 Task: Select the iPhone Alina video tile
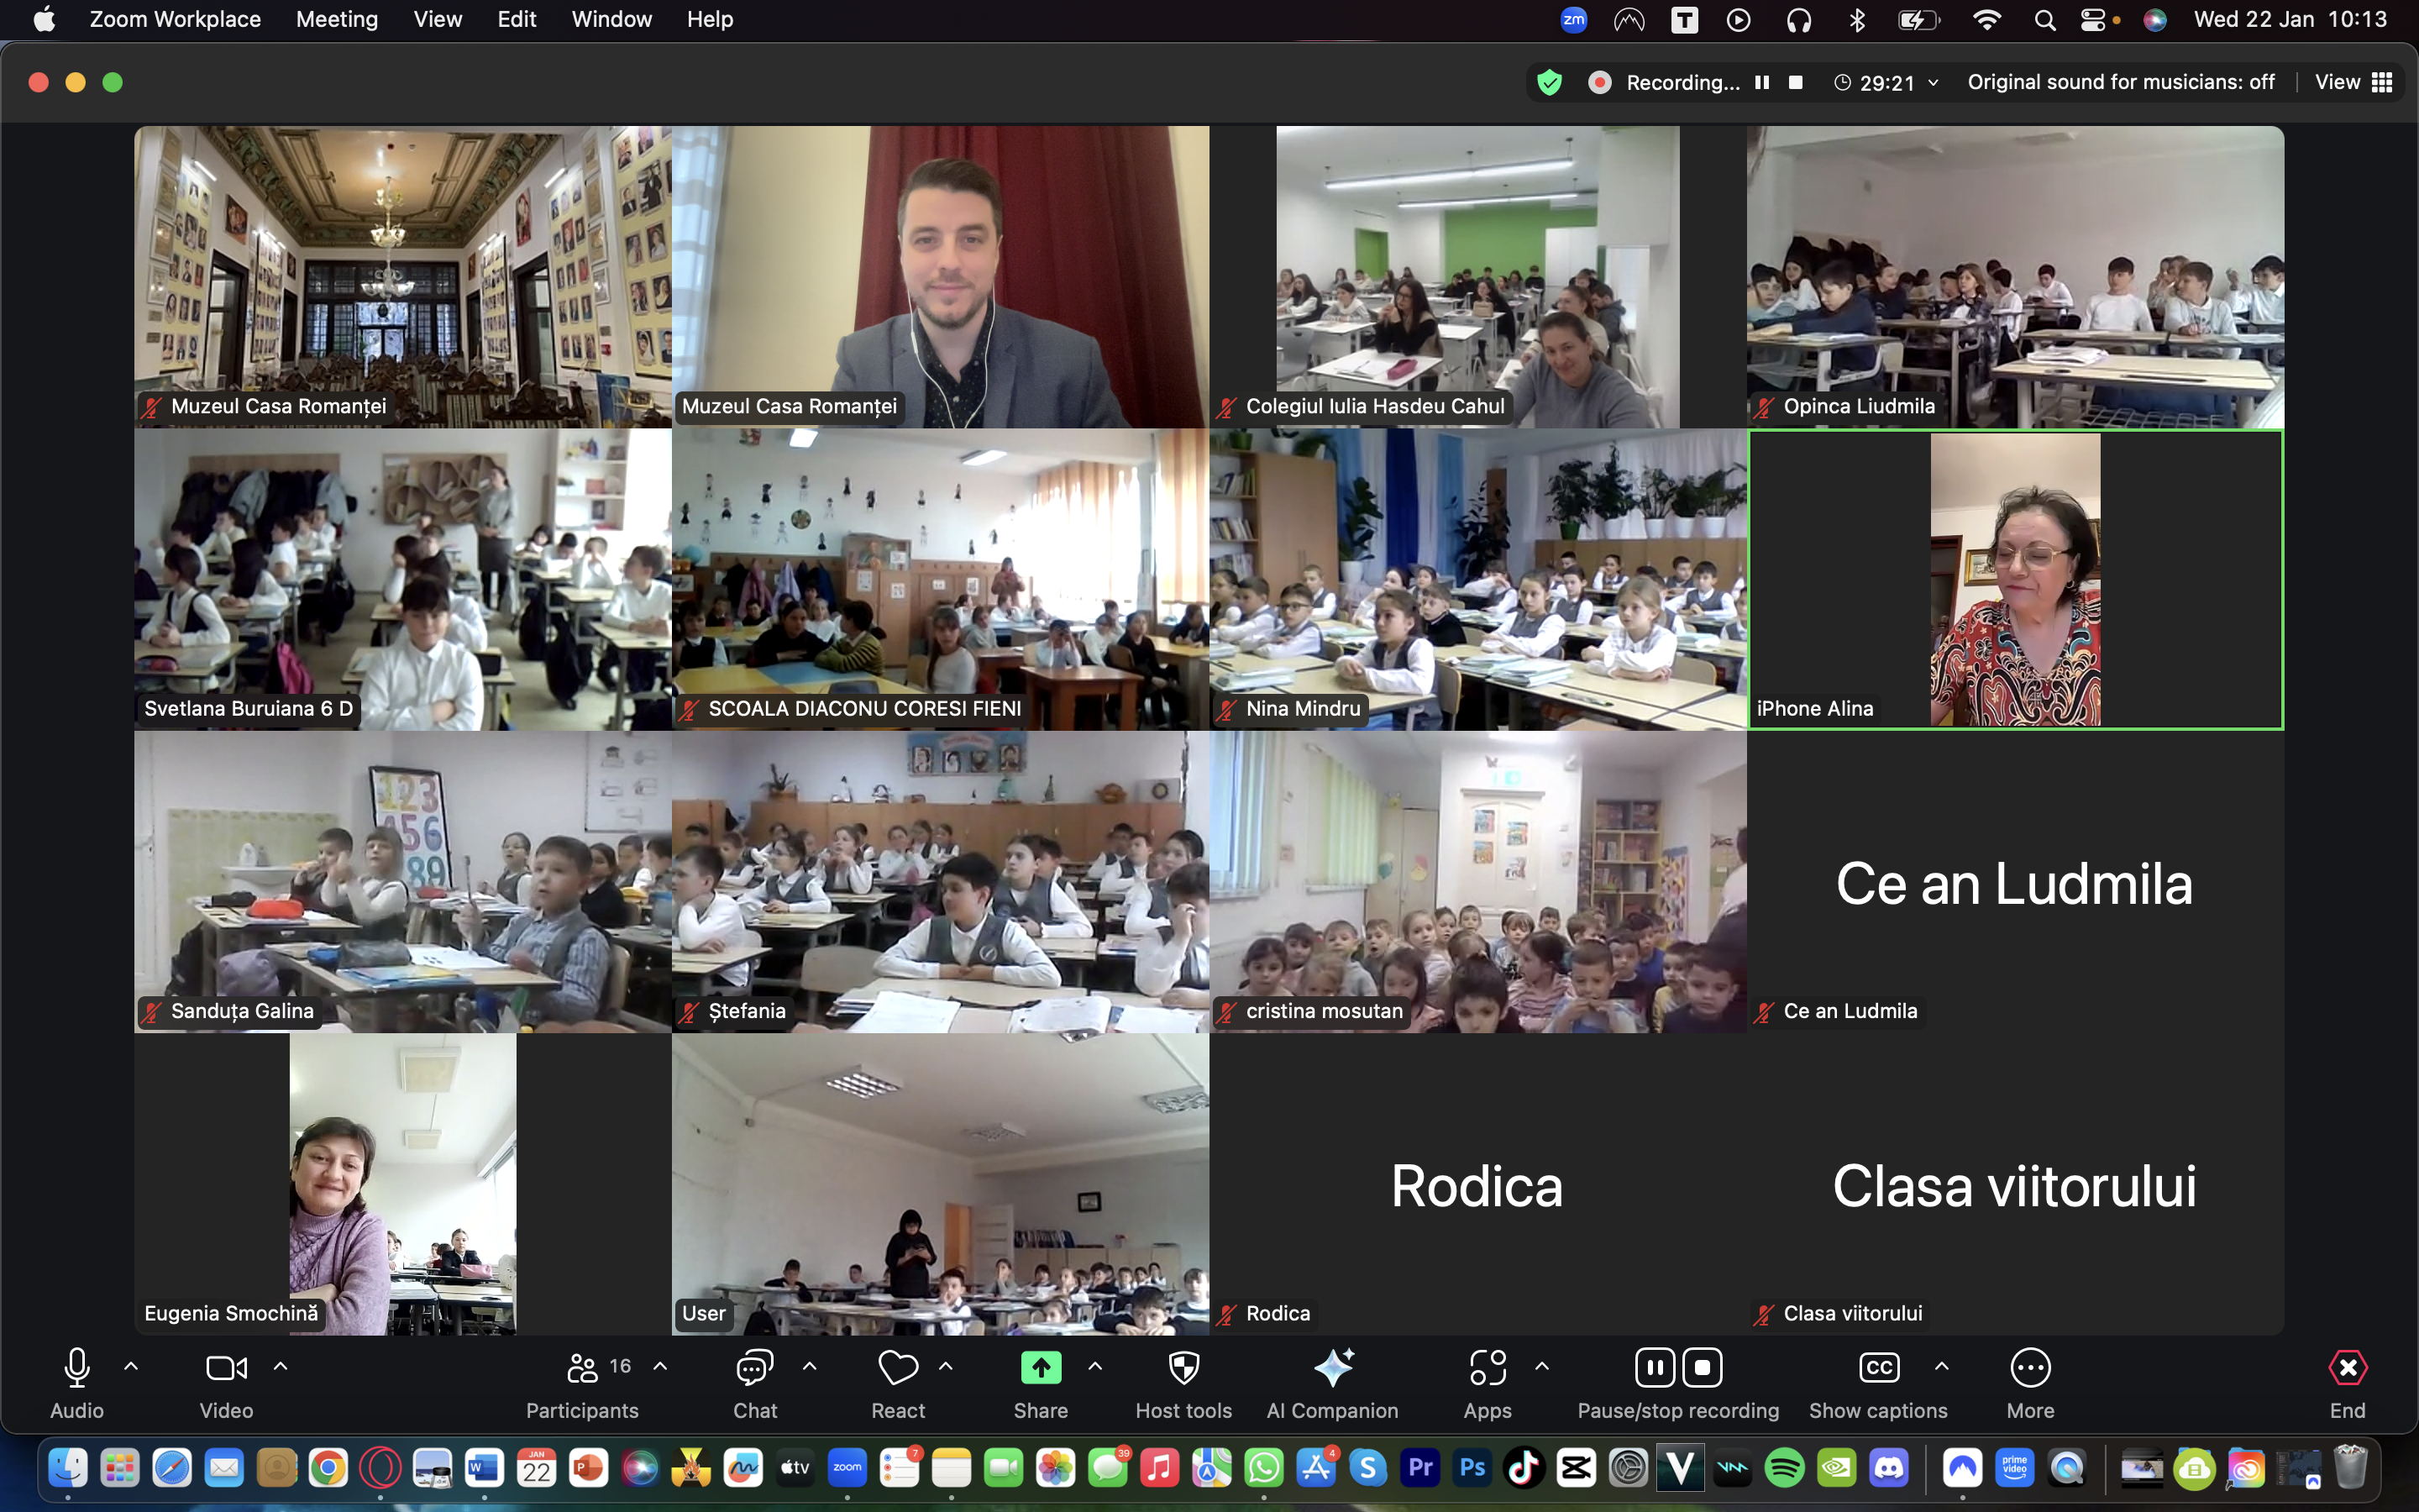(2014, 580)
